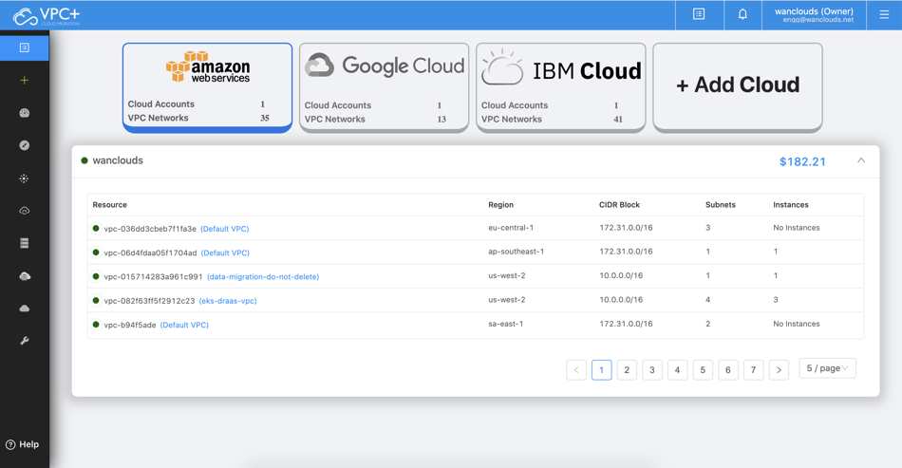This screenshot has width=902, height=468.
Task: Collapse the wanclouds account panel
Action: pos(861,161)
